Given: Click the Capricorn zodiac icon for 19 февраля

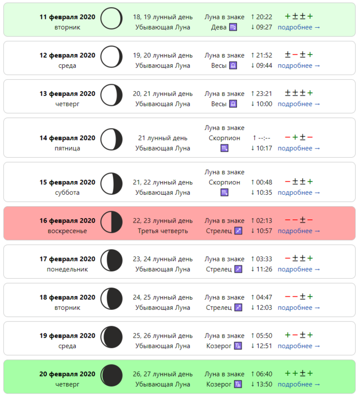Looking at the screenshot, I should click(238, 346).
